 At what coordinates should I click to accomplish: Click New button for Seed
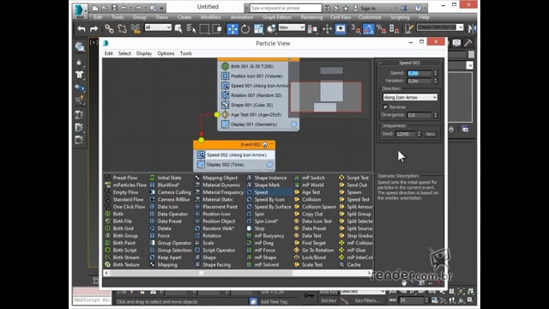[431, 134]
